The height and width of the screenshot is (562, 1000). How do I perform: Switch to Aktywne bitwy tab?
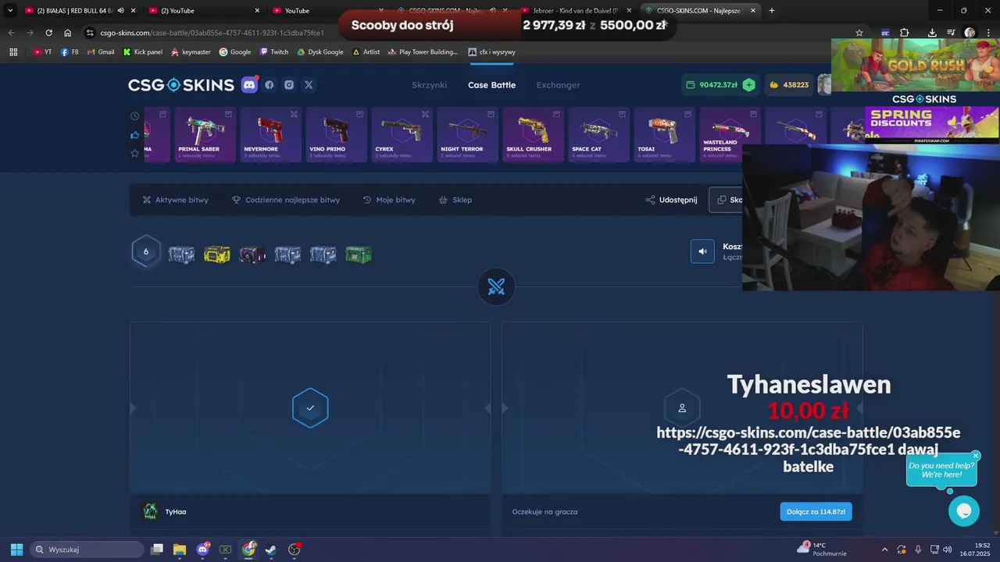pos(176,200)
